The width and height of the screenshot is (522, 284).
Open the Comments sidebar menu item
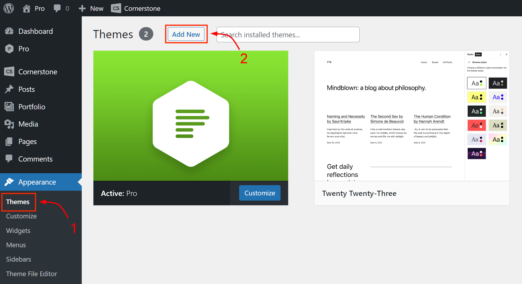[35, 159]
